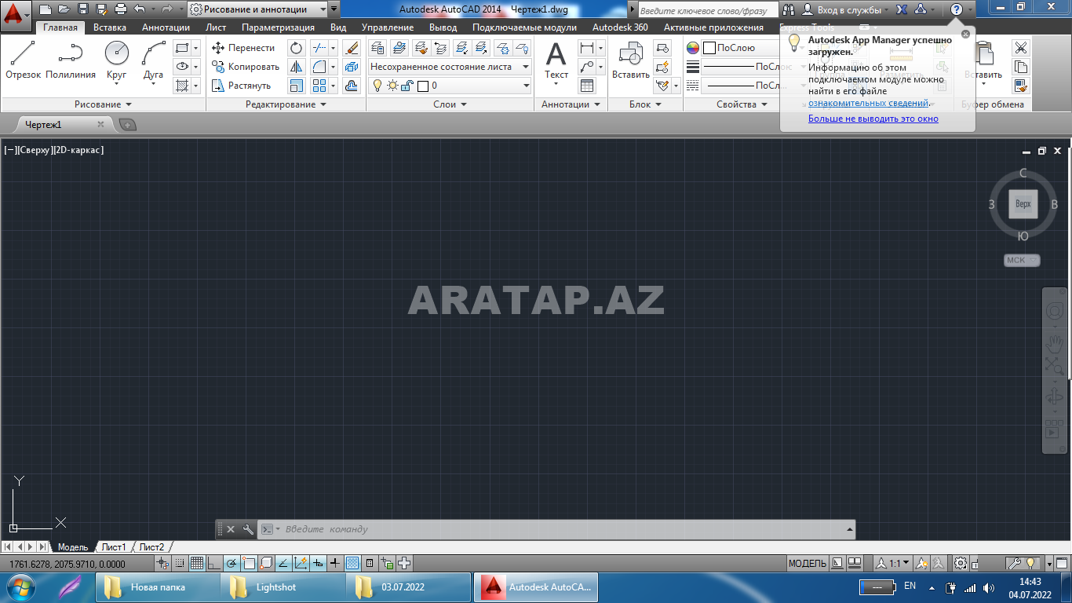Click the ознакомительных сведений link

(869, 103)
